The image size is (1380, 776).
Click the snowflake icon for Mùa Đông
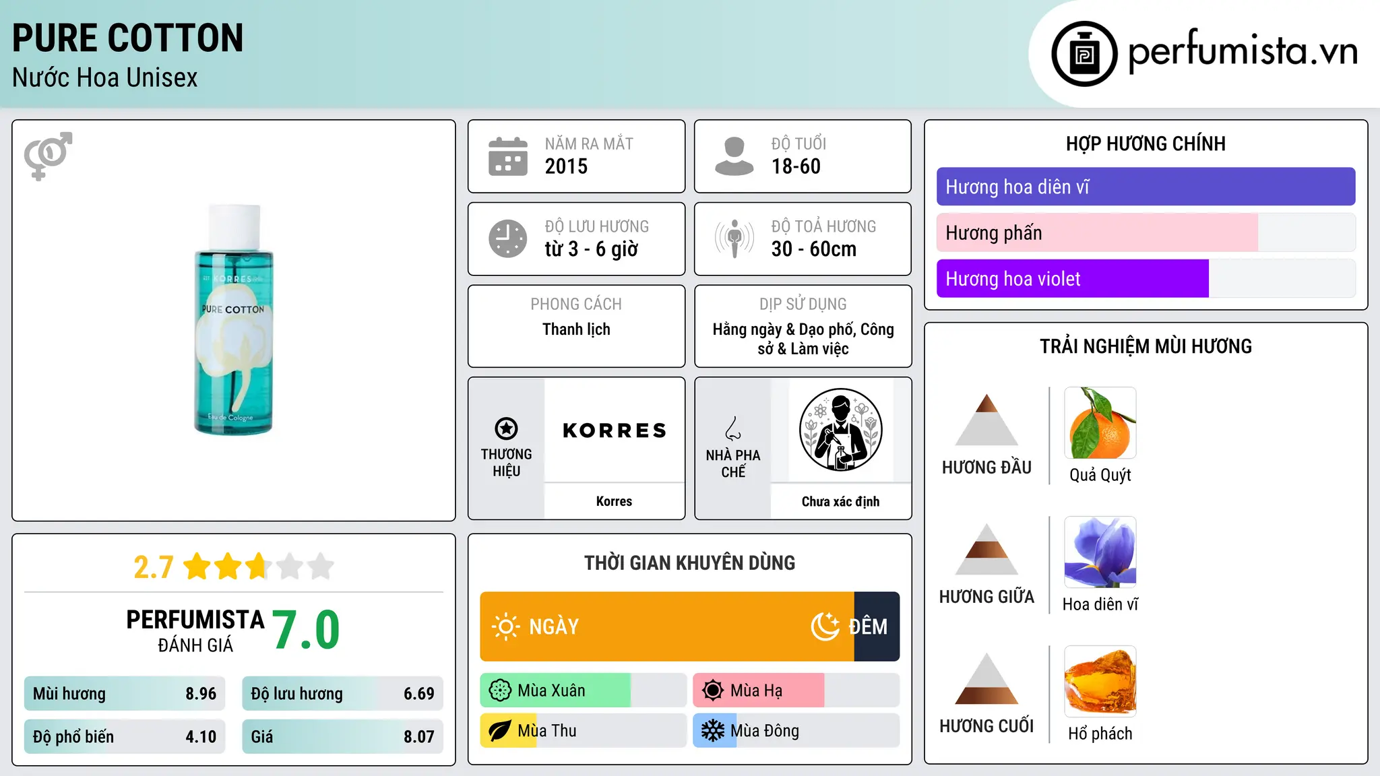[x=713, y=731]
